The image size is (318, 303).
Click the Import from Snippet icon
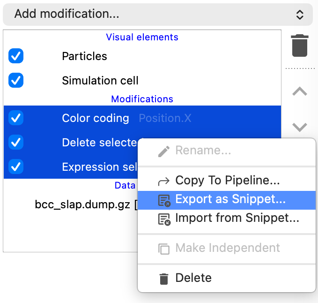(x=163, y=219)
